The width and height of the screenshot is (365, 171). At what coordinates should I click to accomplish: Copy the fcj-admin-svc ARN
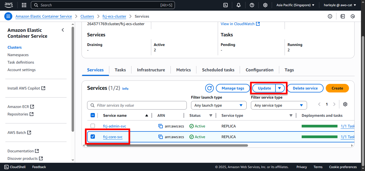click(x=161, y=126)
